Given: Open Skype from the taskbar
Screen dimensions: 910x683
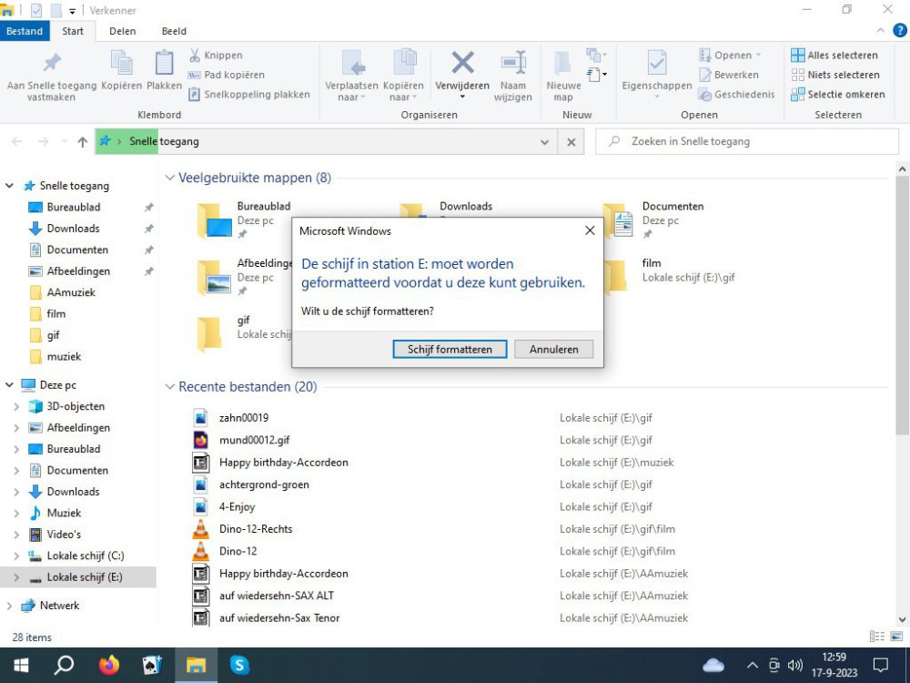Looking at the screenshot, I should coord(239,665).
